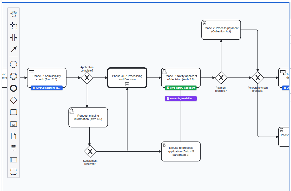Open the example_treefellin badge link
291x191 pixels.
(181, 98)
